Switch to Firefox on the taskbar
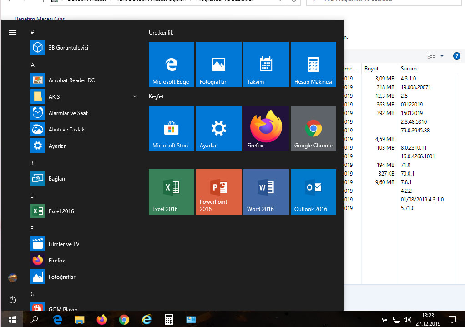 (102, 320)
